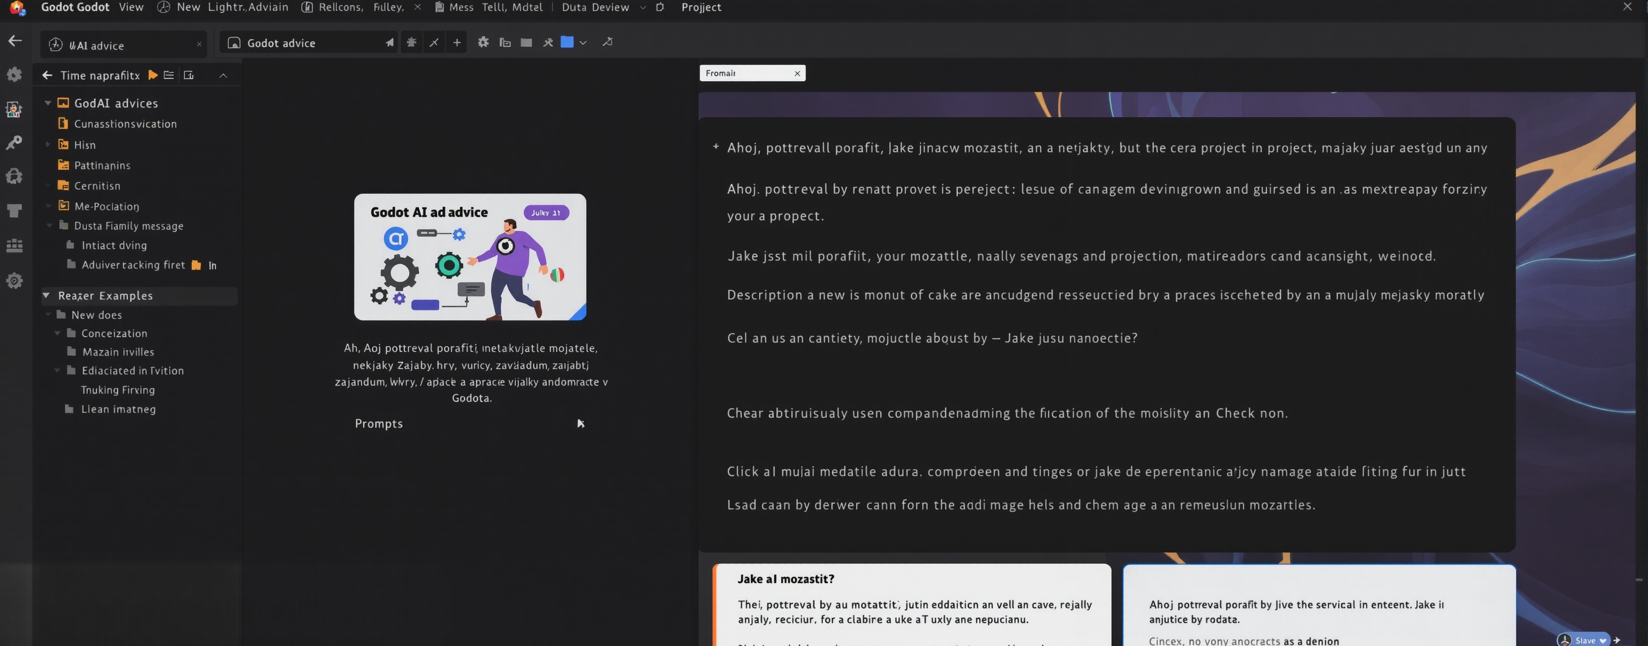The height and width of the screenshot is (646, 1648).
Task: Click the orange play arrow beside Time naprafitx
Action: point(153,75)
